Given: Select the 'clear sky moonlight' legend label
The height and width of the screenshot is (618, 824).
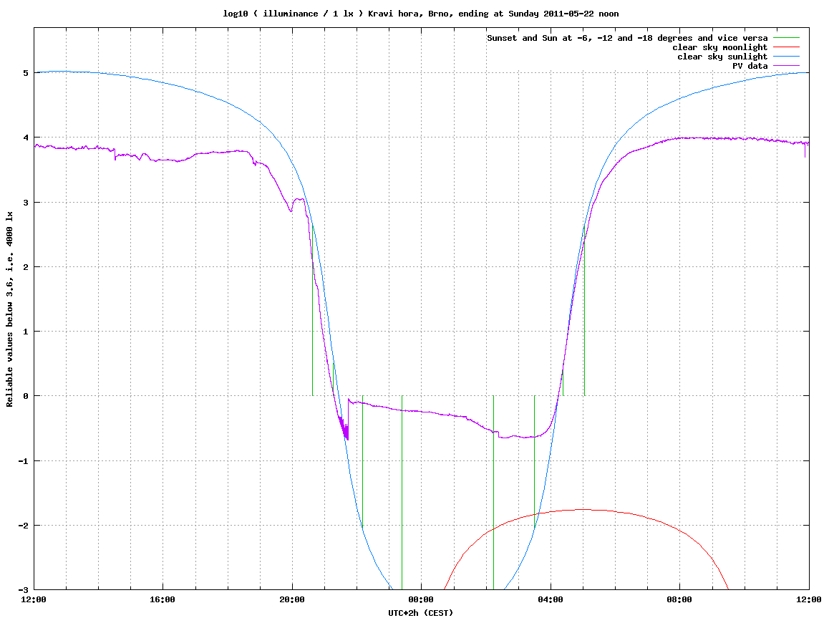Looking at the screenshot, I should [x=720, y=47].
